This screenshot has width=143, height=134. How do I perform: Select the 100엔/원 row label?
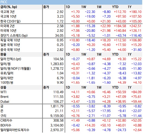pyautogui.click(x=7, y=82)
